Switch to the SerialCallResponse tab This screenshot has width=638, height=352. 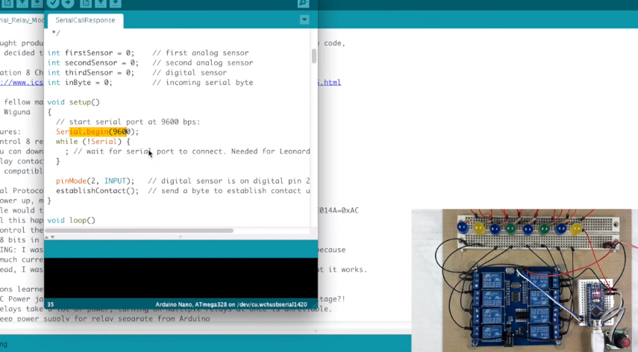pyautogui.click(x=85, y=20)
